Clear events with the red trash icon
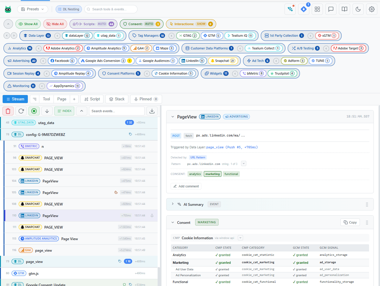 point(8,111)
